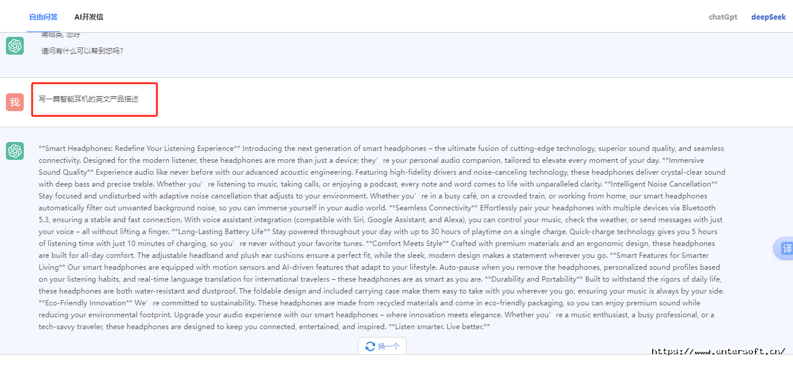Click the red 我 user avatar
This screenshot has height=369, width=793.
click(x=15, y=102)
